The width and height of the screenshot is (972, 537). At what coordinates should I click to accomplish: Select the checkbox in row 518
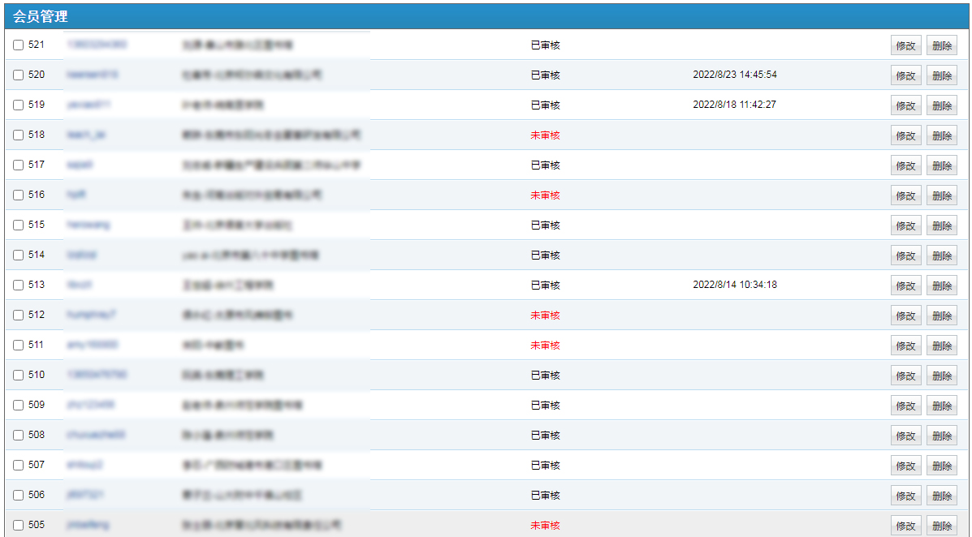19,135
